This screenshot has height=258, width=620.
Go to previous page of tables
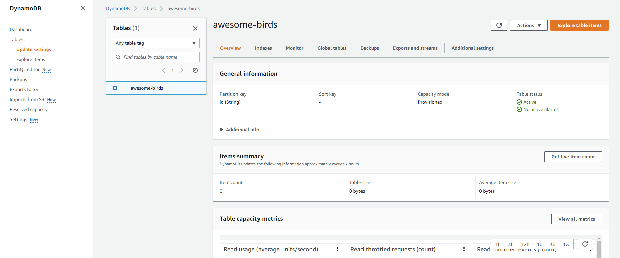(x=163, y=70)
